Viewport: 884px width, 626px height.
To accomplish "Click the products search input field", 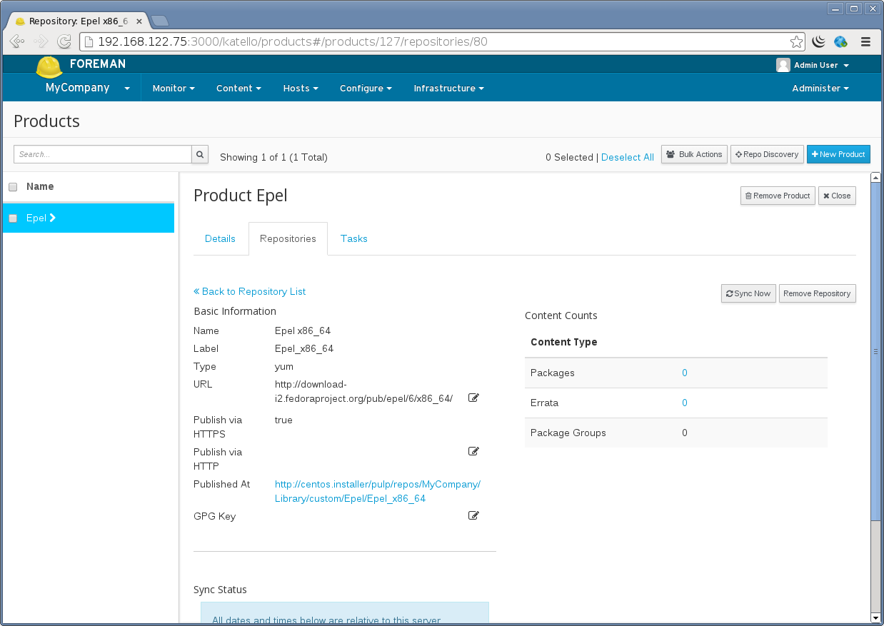I will (x=103, y=154).
